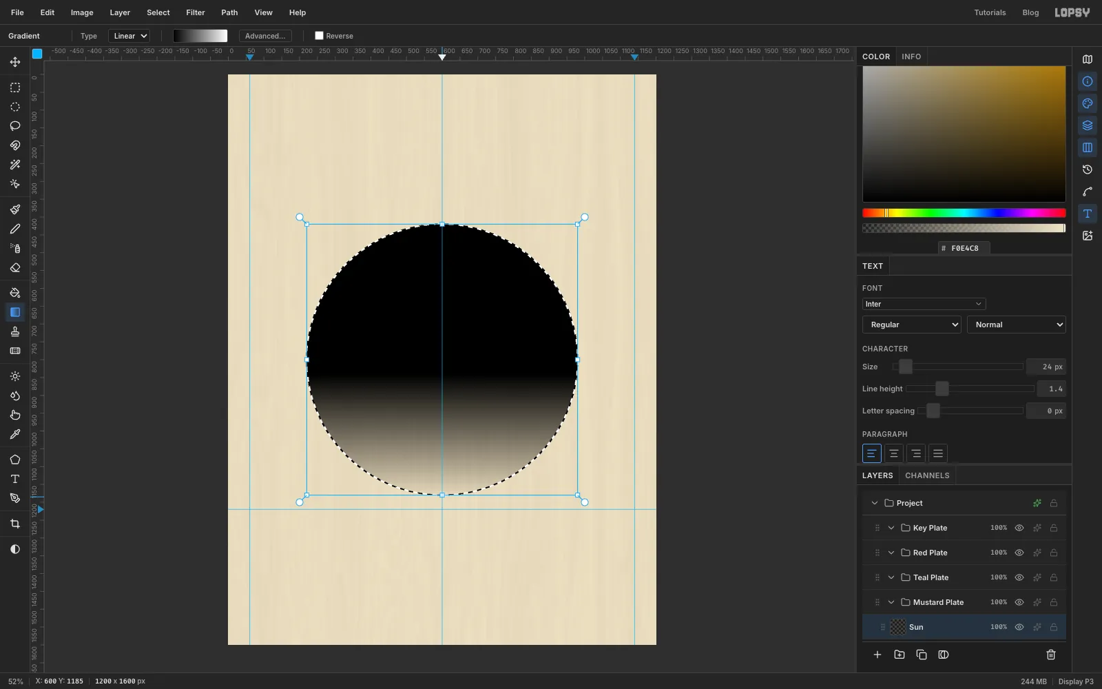Choose the Elliptical Marquee tool
This screenshot has width=1102, height=689.
coord(15,107)
